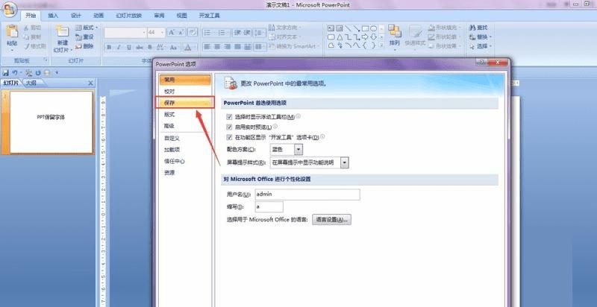The image size is (597, 307).
Task: Click 文字方向 (Text Direction) icon
Action: pos(272,28)
